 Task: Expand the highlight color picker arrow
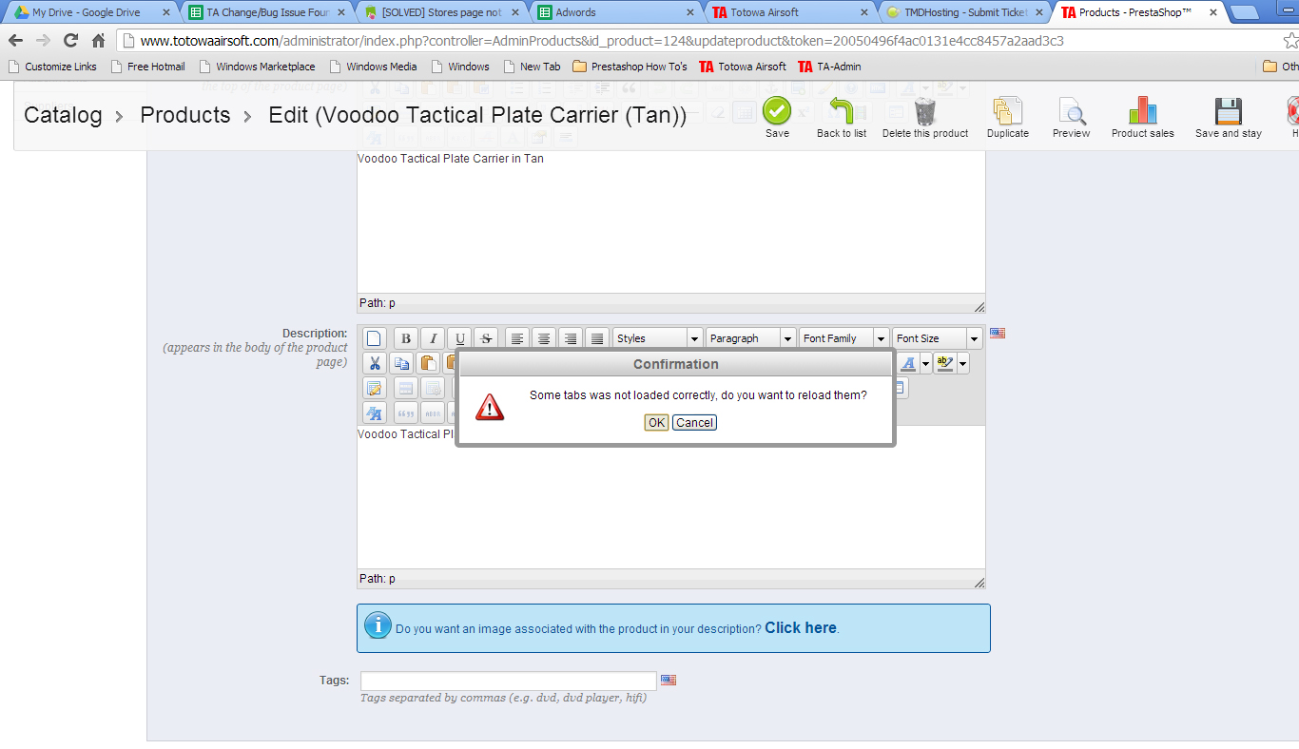click(963, 363)
